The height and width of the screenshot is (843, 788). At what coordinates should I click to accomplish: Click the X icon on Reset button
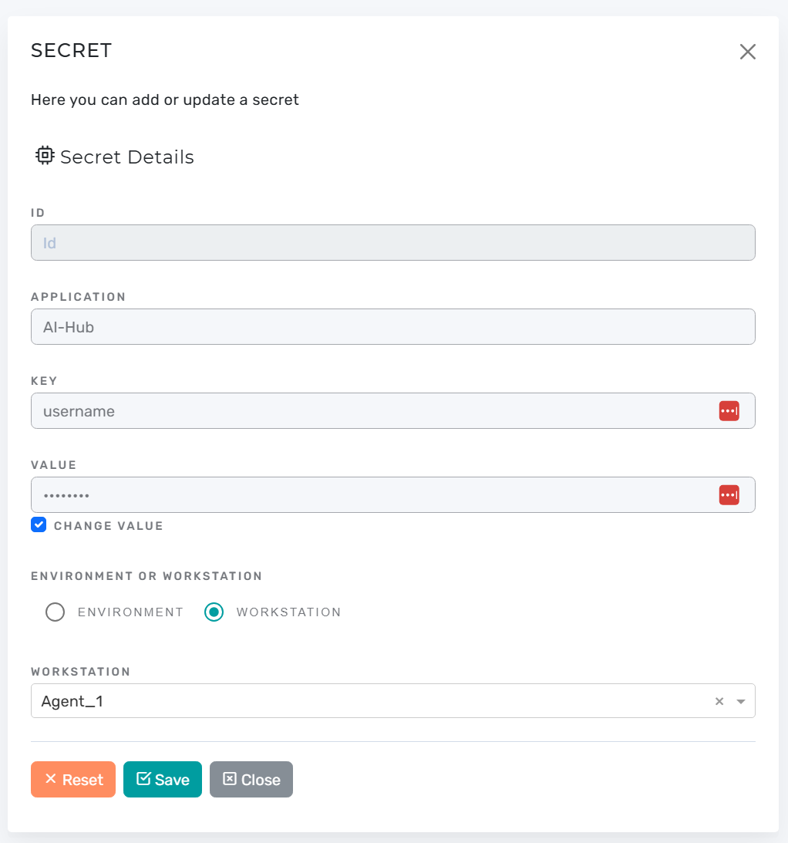tap(51, 779)
